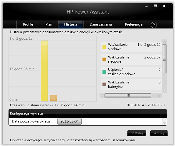Click the 0 min axis label
The height and width of the screenshot is (146, 175).
(14, 100)
